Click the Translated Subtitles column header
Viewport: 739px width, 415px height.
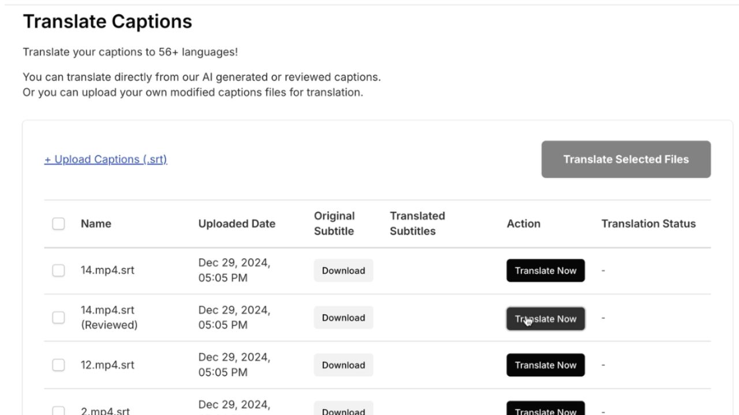tap(417, 224)
